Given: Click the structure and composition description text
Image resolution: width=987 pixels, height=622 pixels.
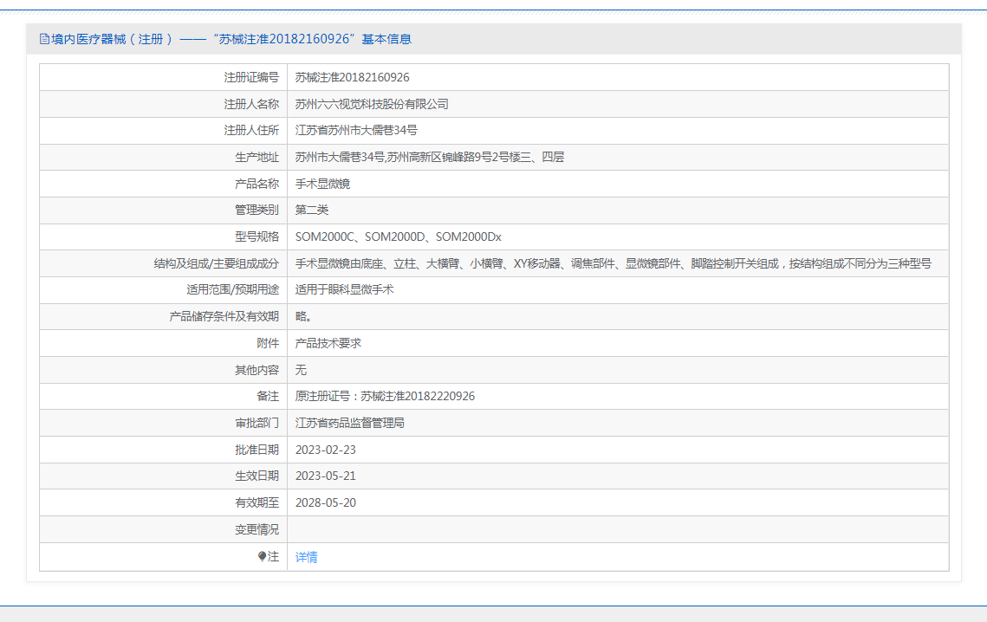Looking at the screenshot, I should coord(613,263).
